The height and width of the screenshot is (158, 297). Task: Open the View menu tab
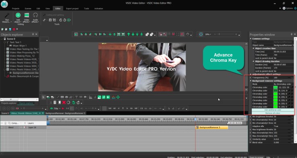[48, 8]
